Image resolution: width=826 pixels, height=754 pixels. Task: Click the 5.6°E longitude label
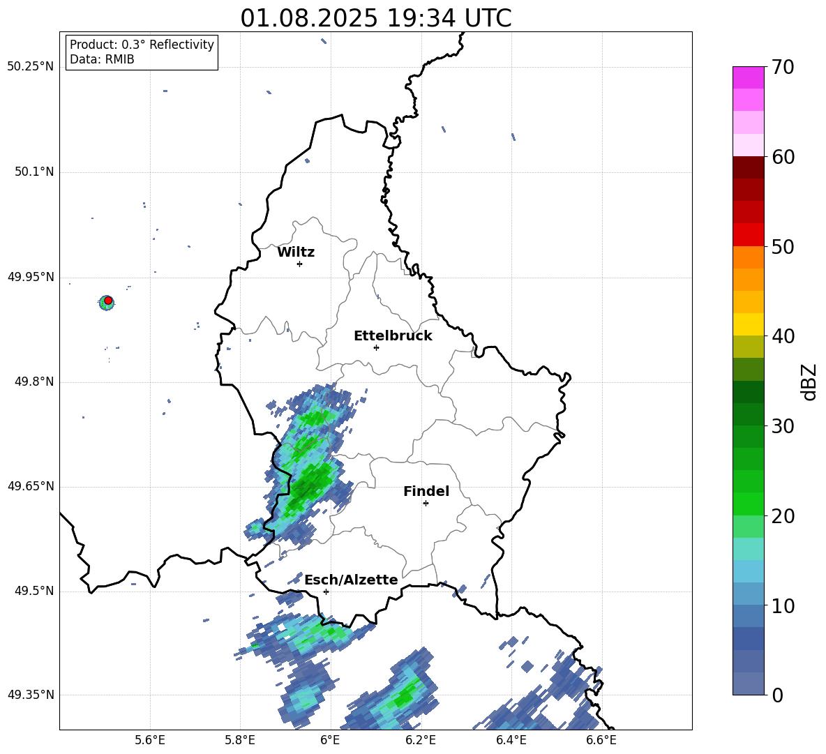click(x=150, y=740)
